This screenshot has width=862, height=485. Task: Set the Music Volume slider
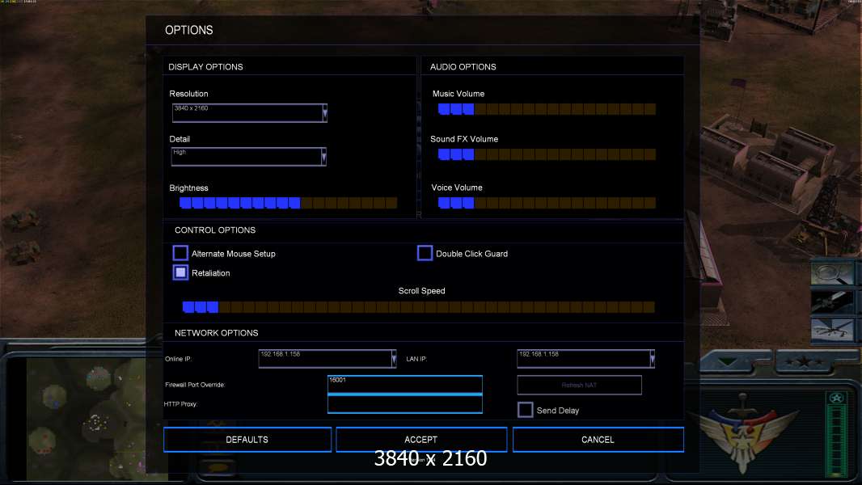[x=547, y=109]
